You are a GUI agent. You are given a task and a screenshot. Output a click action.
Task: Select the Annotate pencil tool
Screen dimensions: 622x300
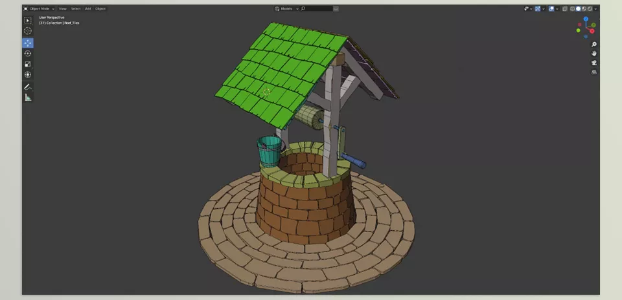point(28,87)
